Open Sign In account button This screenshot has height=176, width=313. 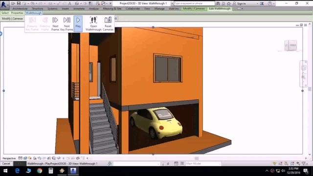pyautogui.click(x=239, y=3)
